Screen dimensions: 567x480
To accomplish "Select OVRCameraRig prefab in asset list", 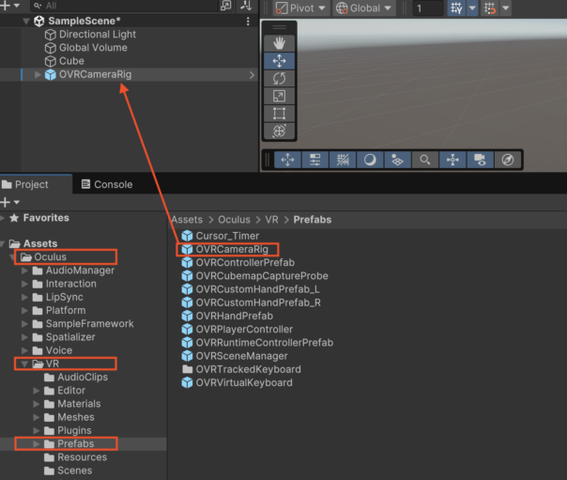I will pyautogui.click(x=232, y=249).
